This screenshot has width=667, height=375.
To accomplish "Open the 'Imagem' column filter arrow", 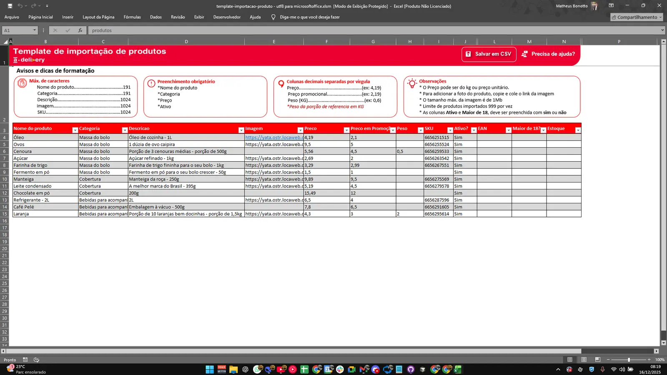I will (300, 130).
